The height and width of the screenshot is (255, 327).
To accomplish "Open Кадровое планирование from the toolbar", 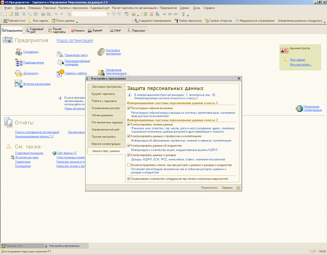I will click(x=153, y=21).
